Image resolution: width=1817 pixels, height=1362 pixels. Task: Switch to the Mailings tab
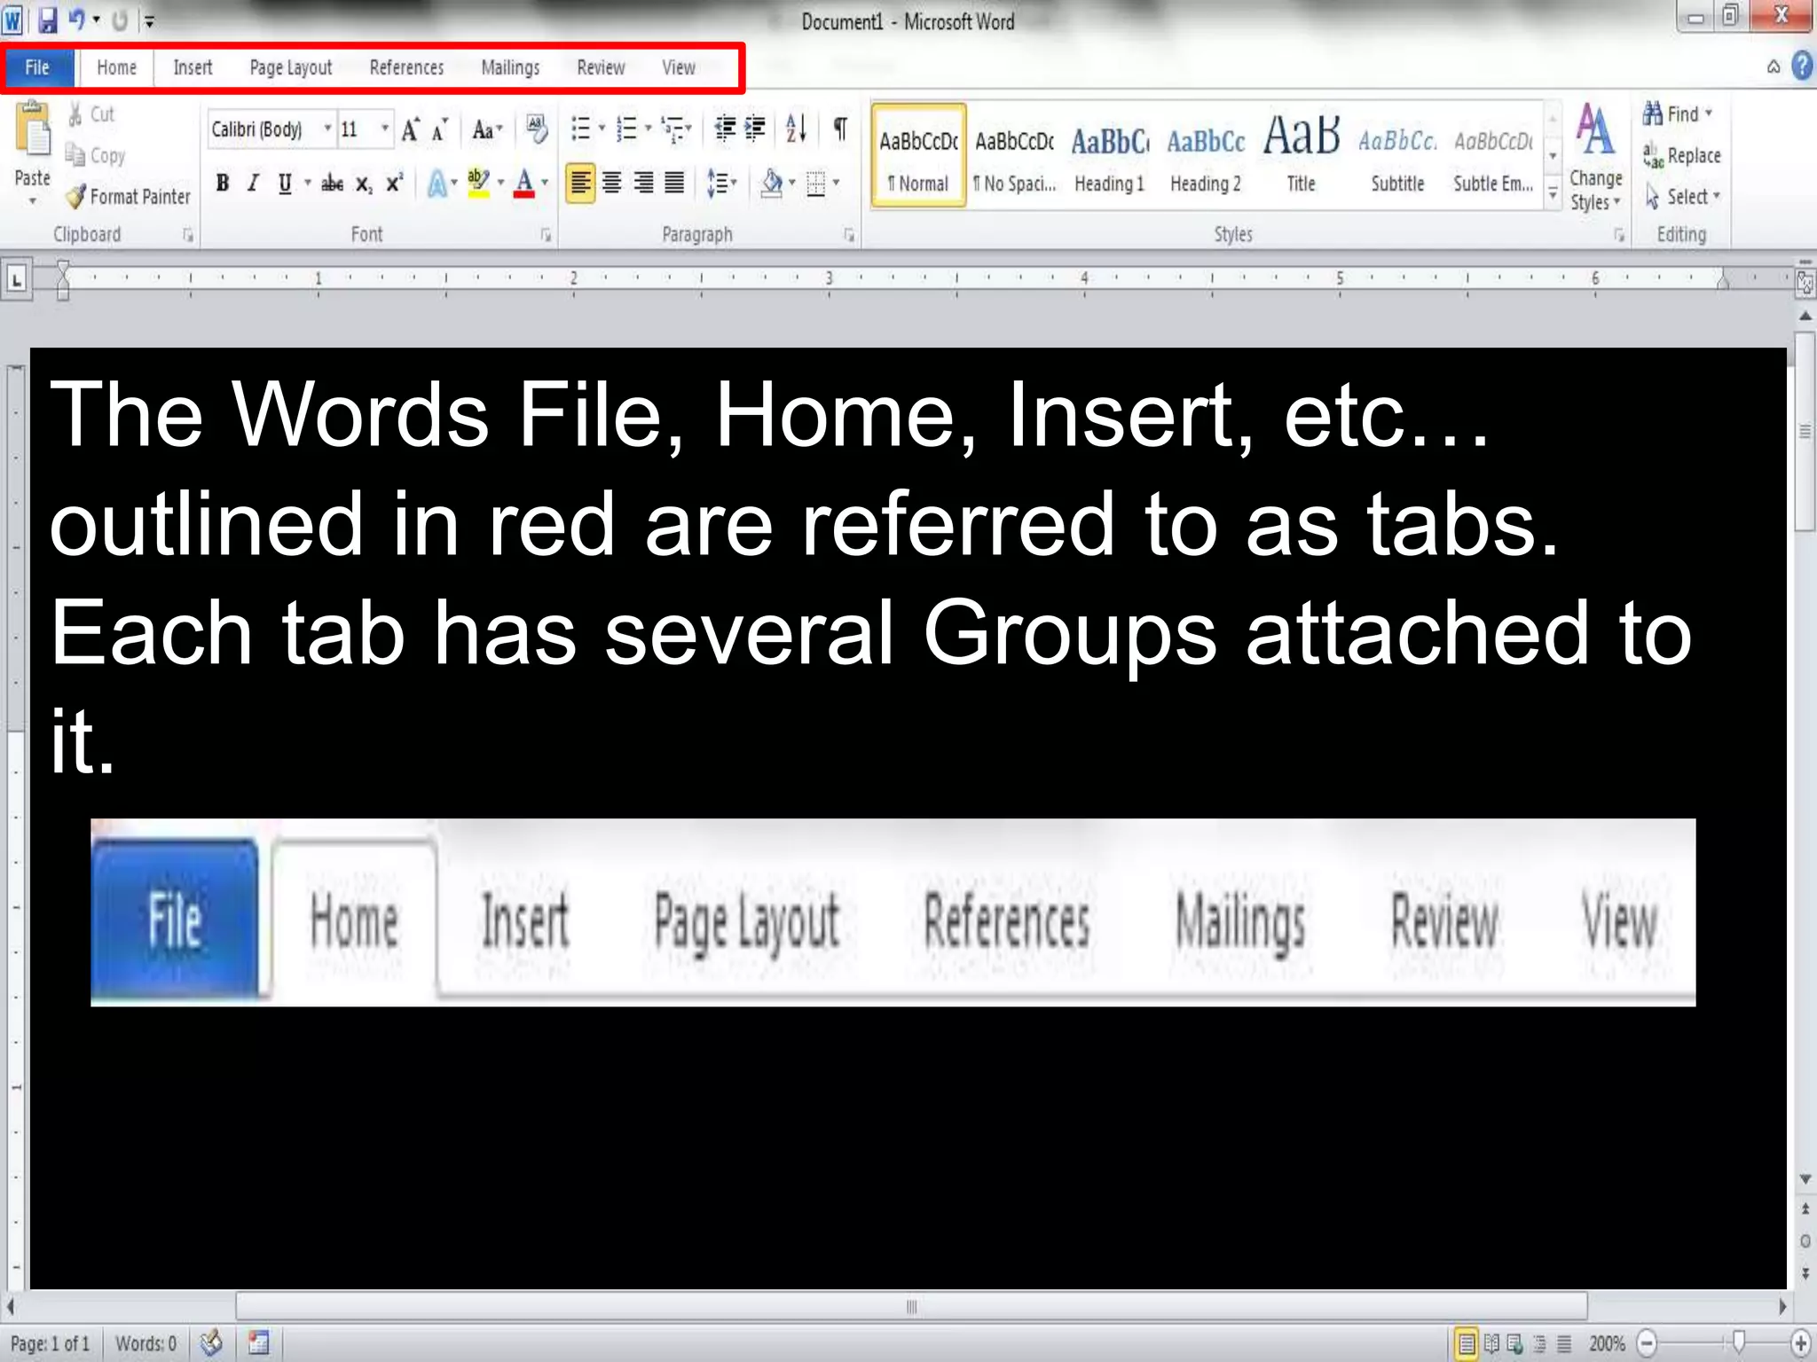coord(510,67)
